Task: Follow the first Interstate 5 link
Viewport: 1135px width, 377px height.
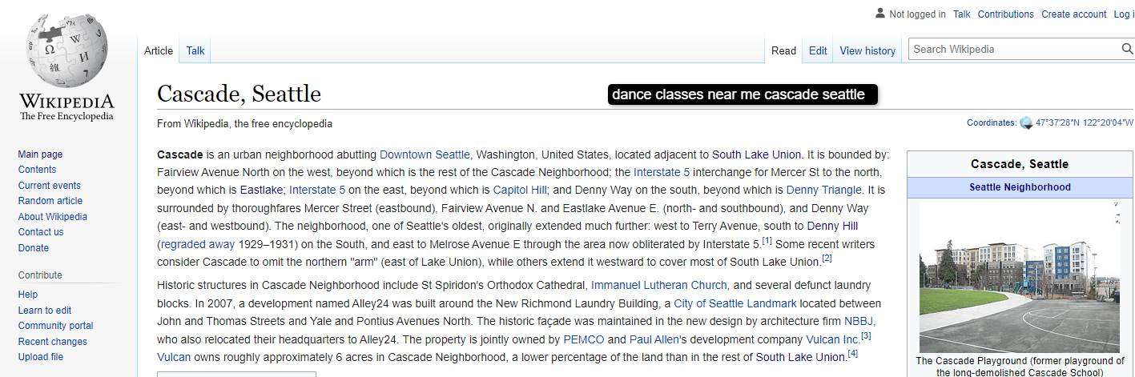Action: [662, 172]
